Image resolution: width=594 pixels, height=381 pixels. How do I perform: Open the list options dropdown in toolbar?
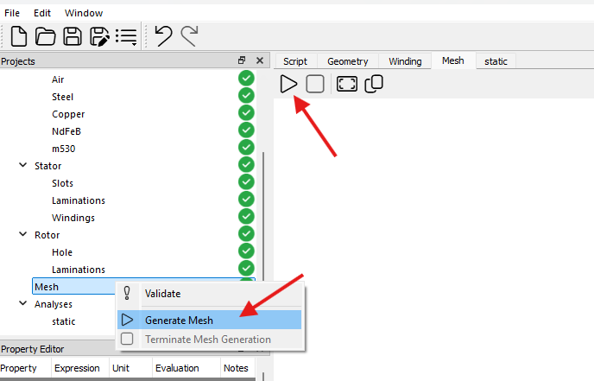128,36
